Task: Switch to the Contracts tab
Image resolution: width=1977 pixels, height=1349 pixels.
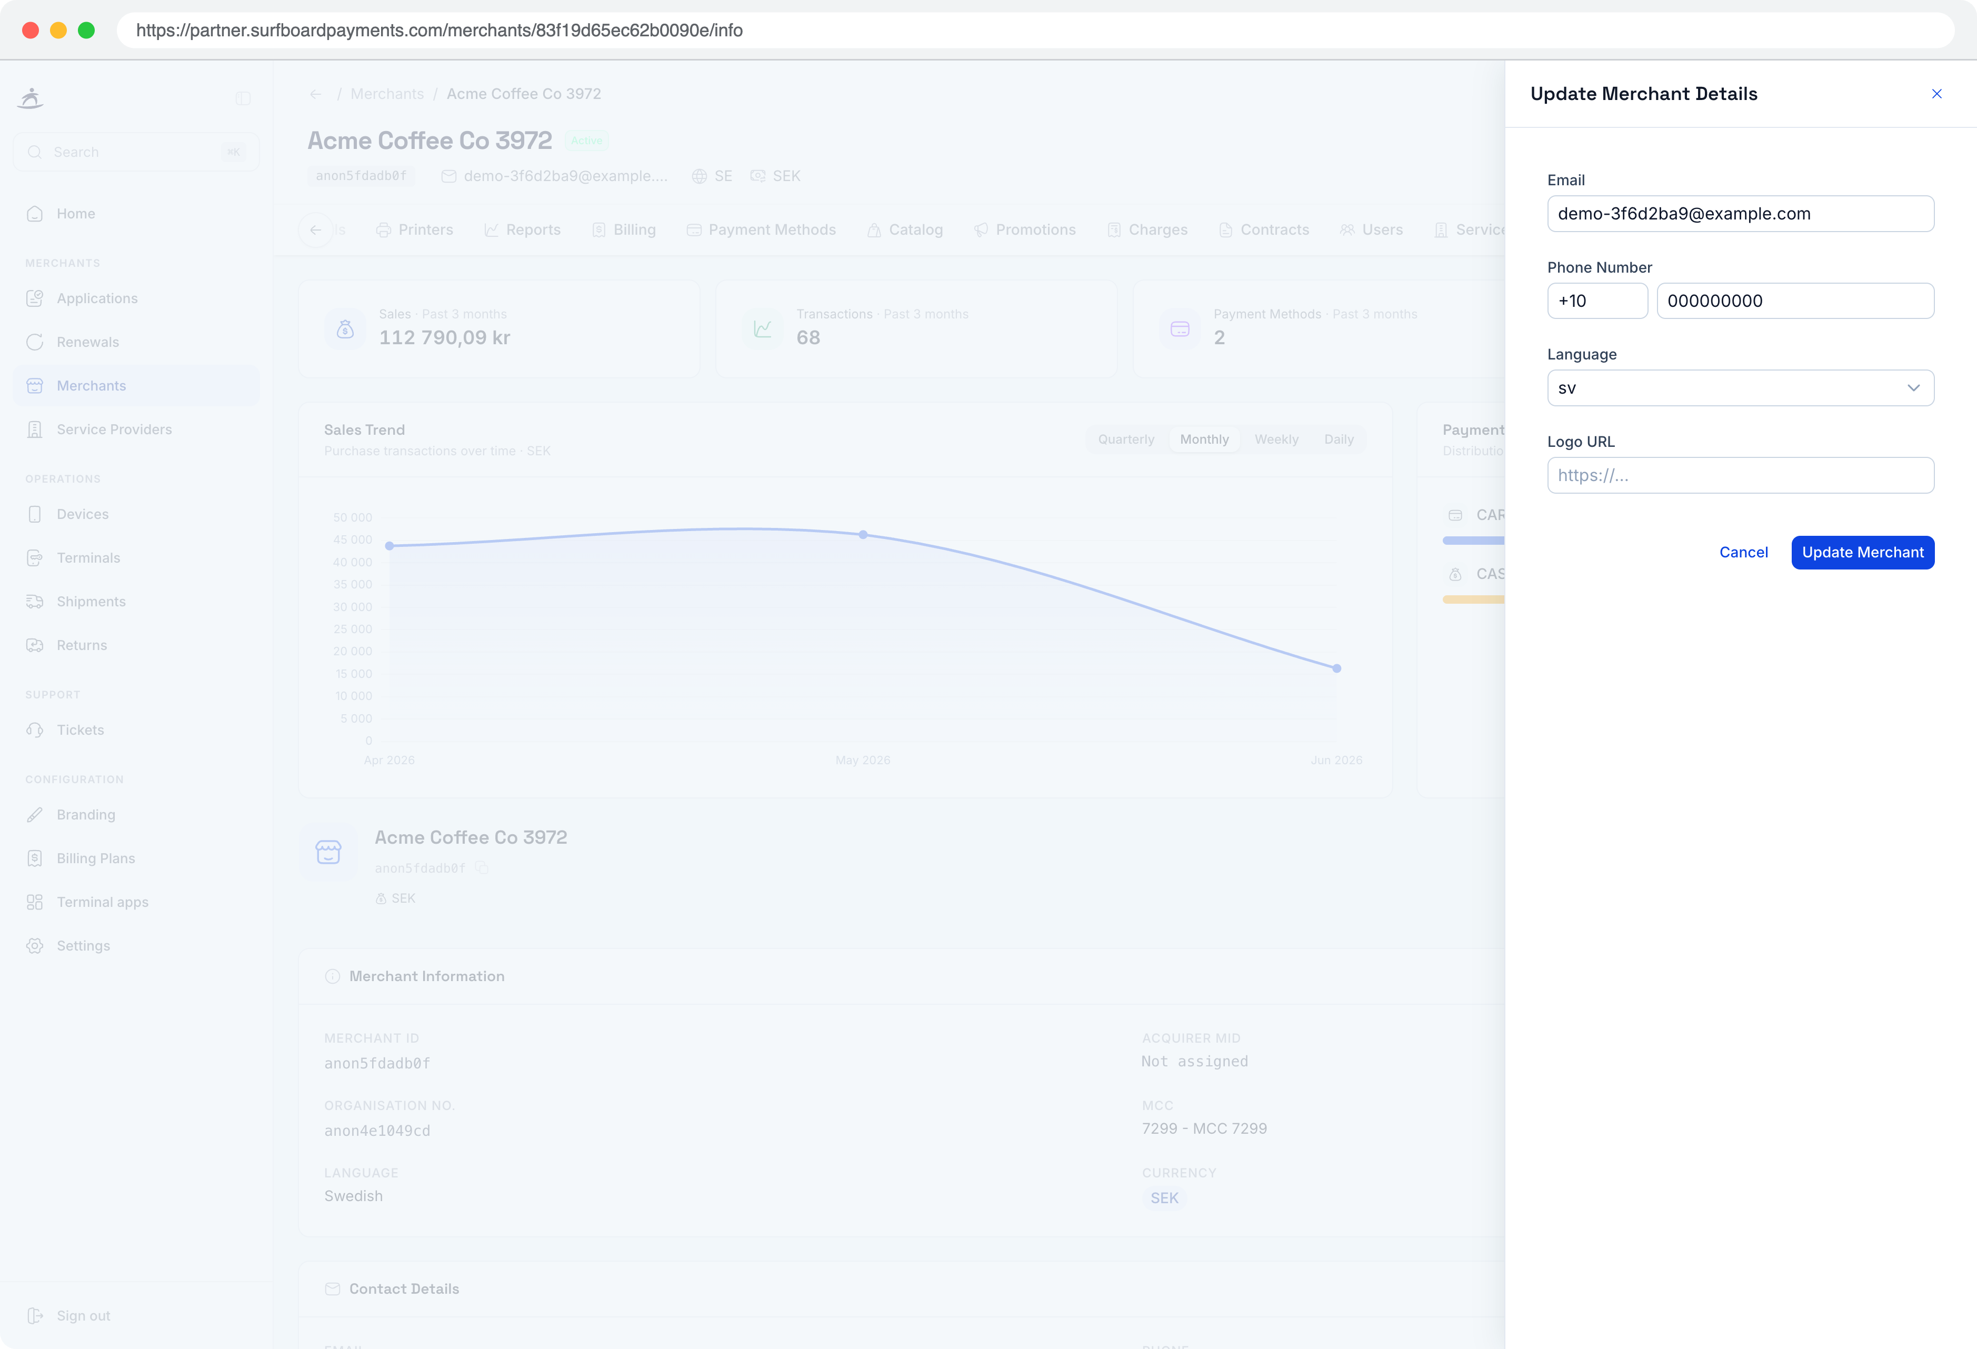Action: click(x=1264, y=229)
